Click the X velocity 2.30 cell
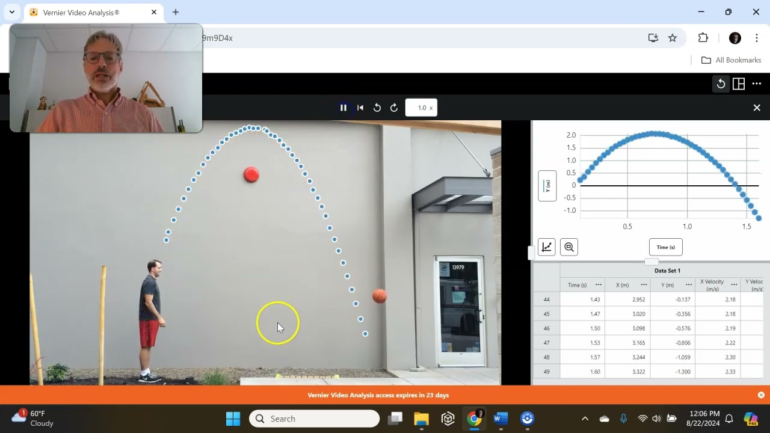Image resolution: width=770 pixels, height=433 pixels. coord(718,357)
